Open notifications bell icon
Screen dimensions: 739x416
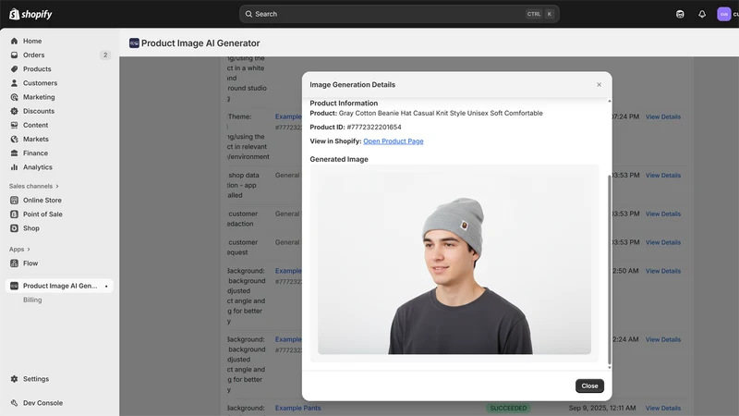[702, 14]
